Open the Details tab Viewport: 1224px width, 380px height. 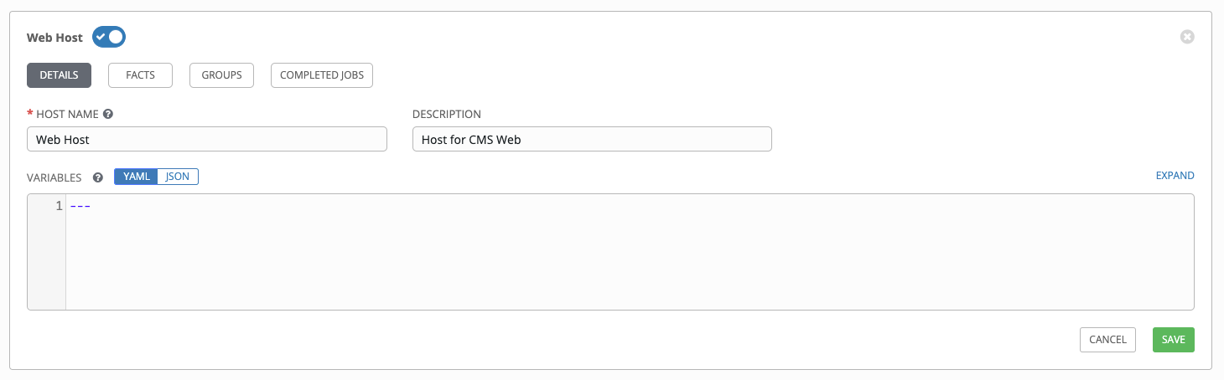pyautogui.click(x=59, y=75)
